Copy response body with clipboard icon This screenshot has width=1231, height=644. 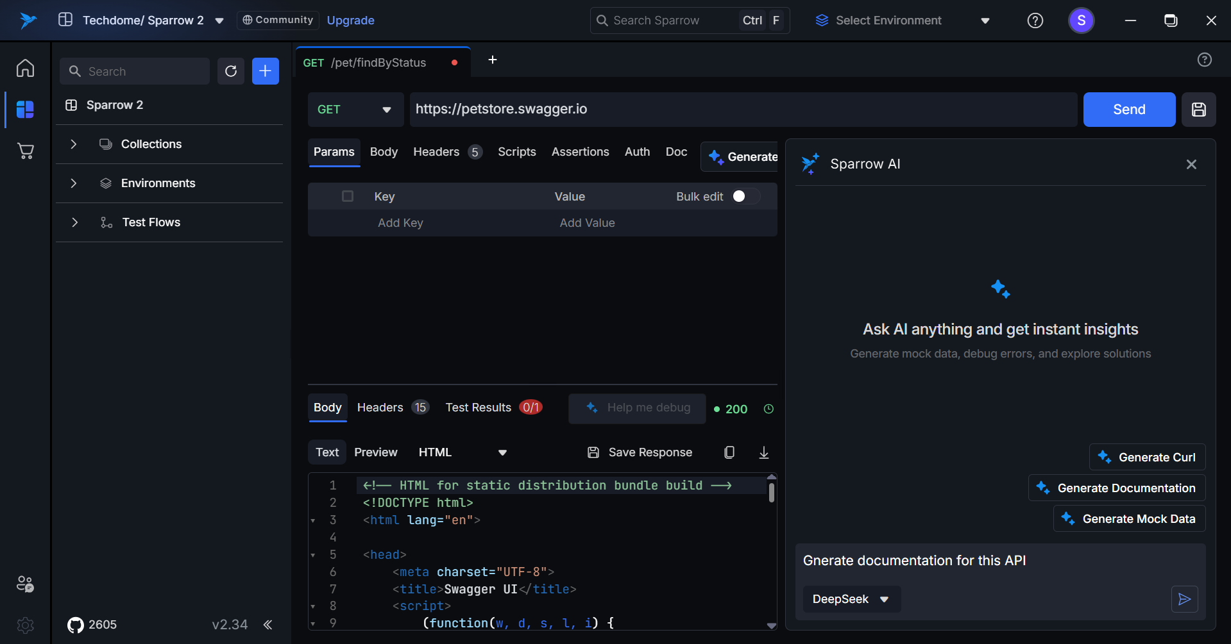click(729, 452)
